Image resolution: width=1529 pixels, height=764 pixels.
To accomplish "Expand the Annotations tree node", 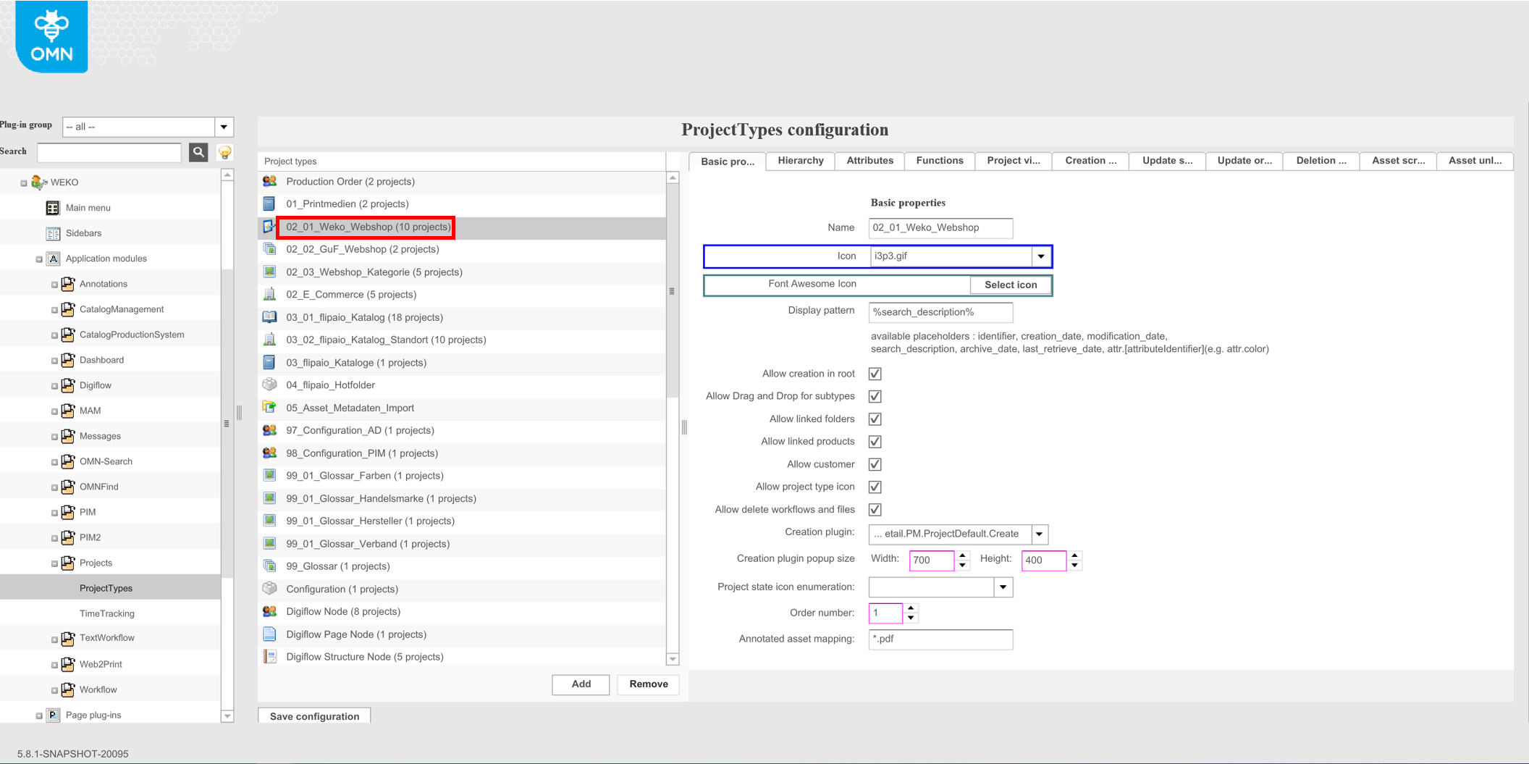I will coord(54,284).
